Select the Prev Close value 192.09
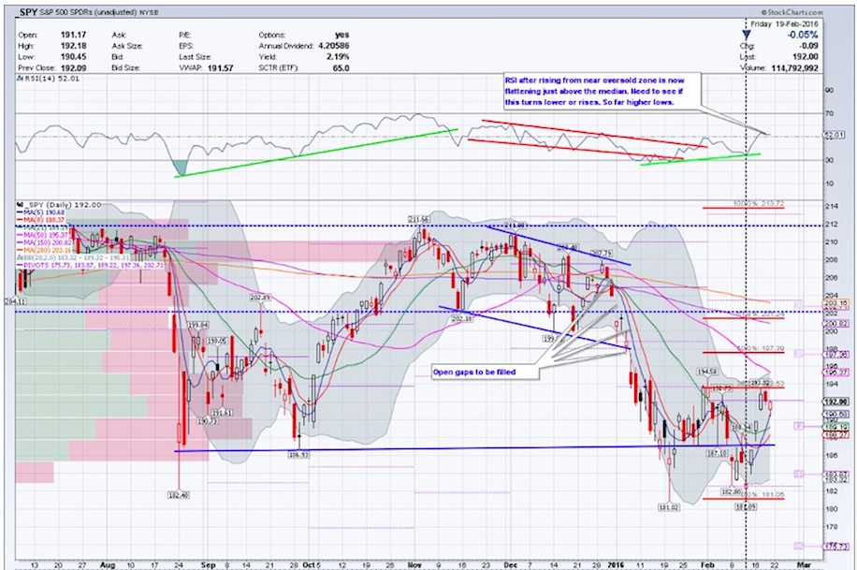This screenshot has width=857, height=570. coord(73,67)
